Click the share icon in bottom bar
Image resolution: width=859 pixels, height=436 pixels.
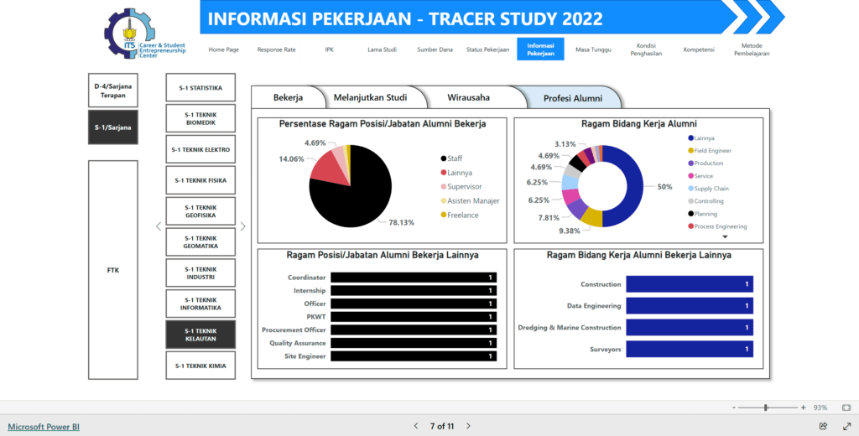click(x=823, y=426)
